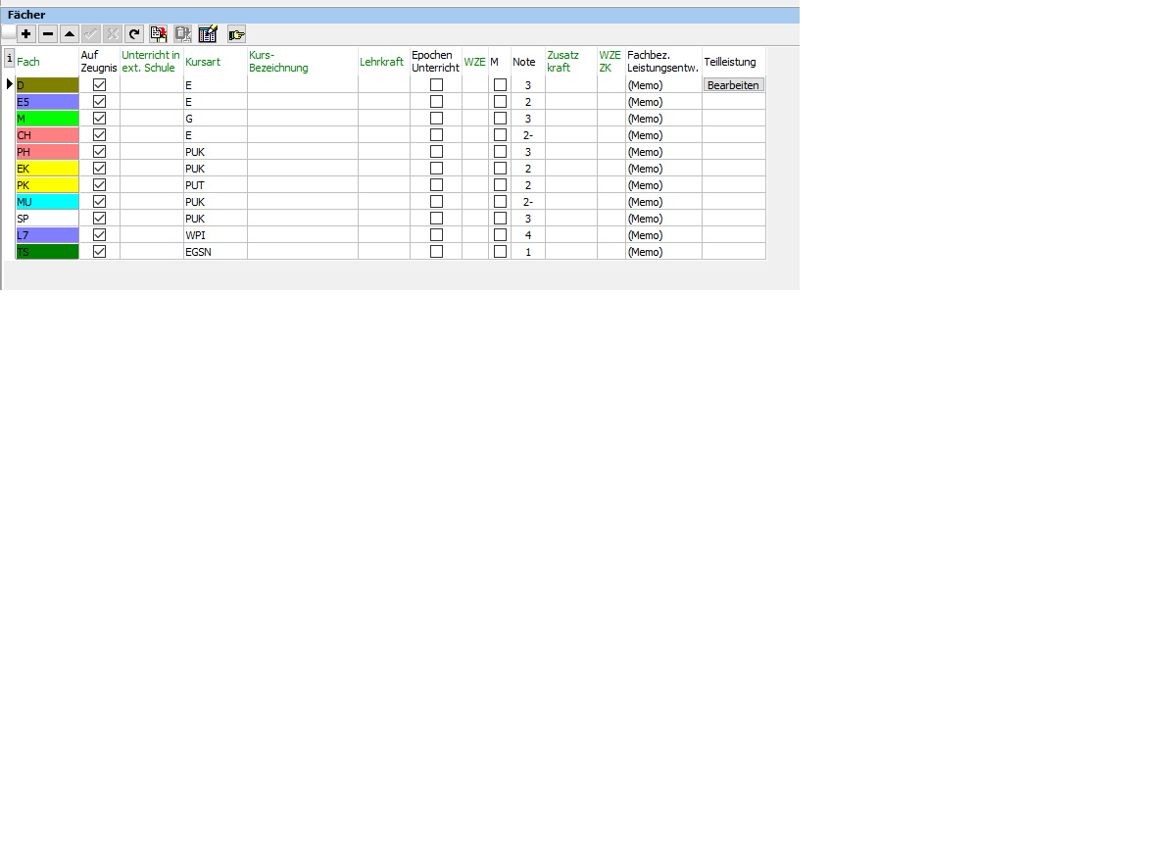Viewport: 1172px width, 842px height.
Task: Select the PH subject cell
Action: click(47, 151)
